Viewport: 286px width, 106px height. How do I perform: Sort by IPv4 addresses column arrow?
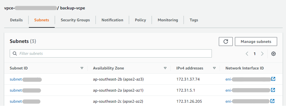(x=214, y=68)
